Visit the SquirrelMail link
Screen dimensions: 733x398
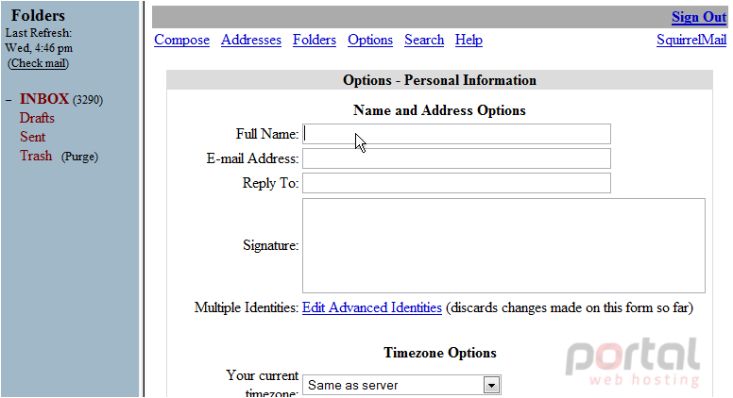691,41
